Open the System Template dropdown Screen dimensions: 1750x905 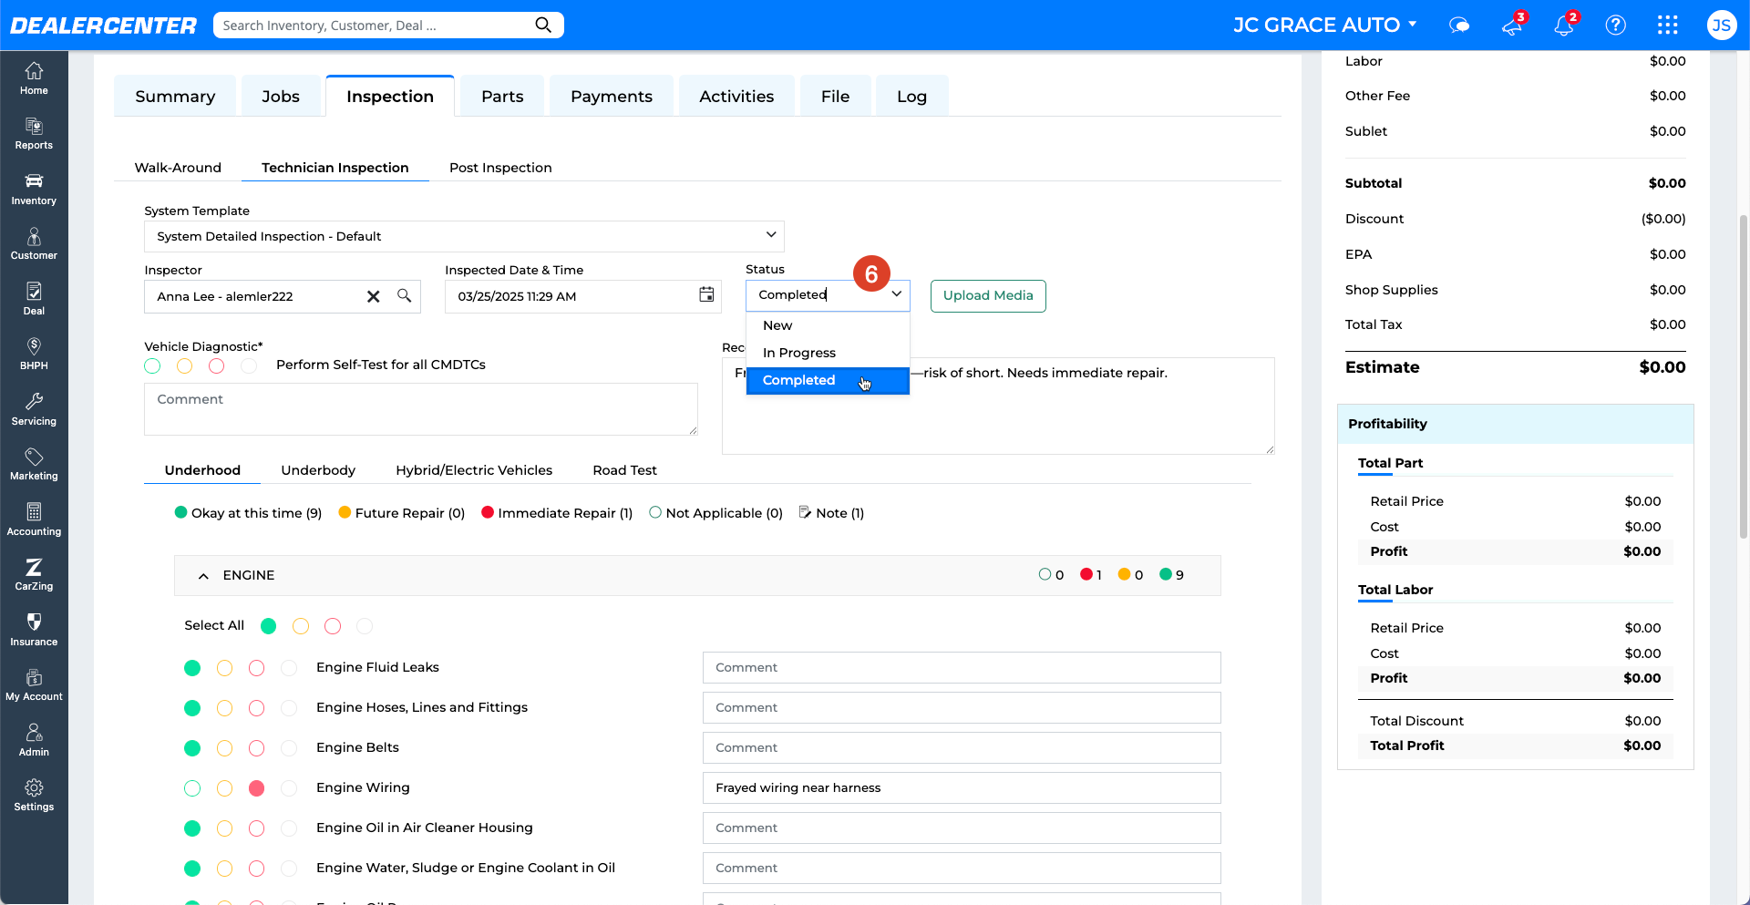pyautogui.click(x=464, y=236)
